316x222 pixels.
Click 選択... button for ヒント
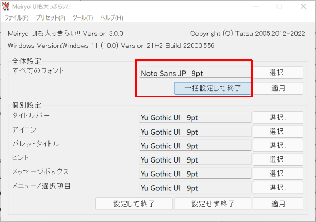pyautogui.click(x=278, y=159)
